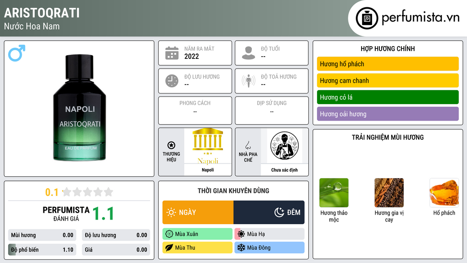Click the nose icon above Nhà pha chế
The image size is (467, 263).
pyautogui.click(x=248, y=145)
